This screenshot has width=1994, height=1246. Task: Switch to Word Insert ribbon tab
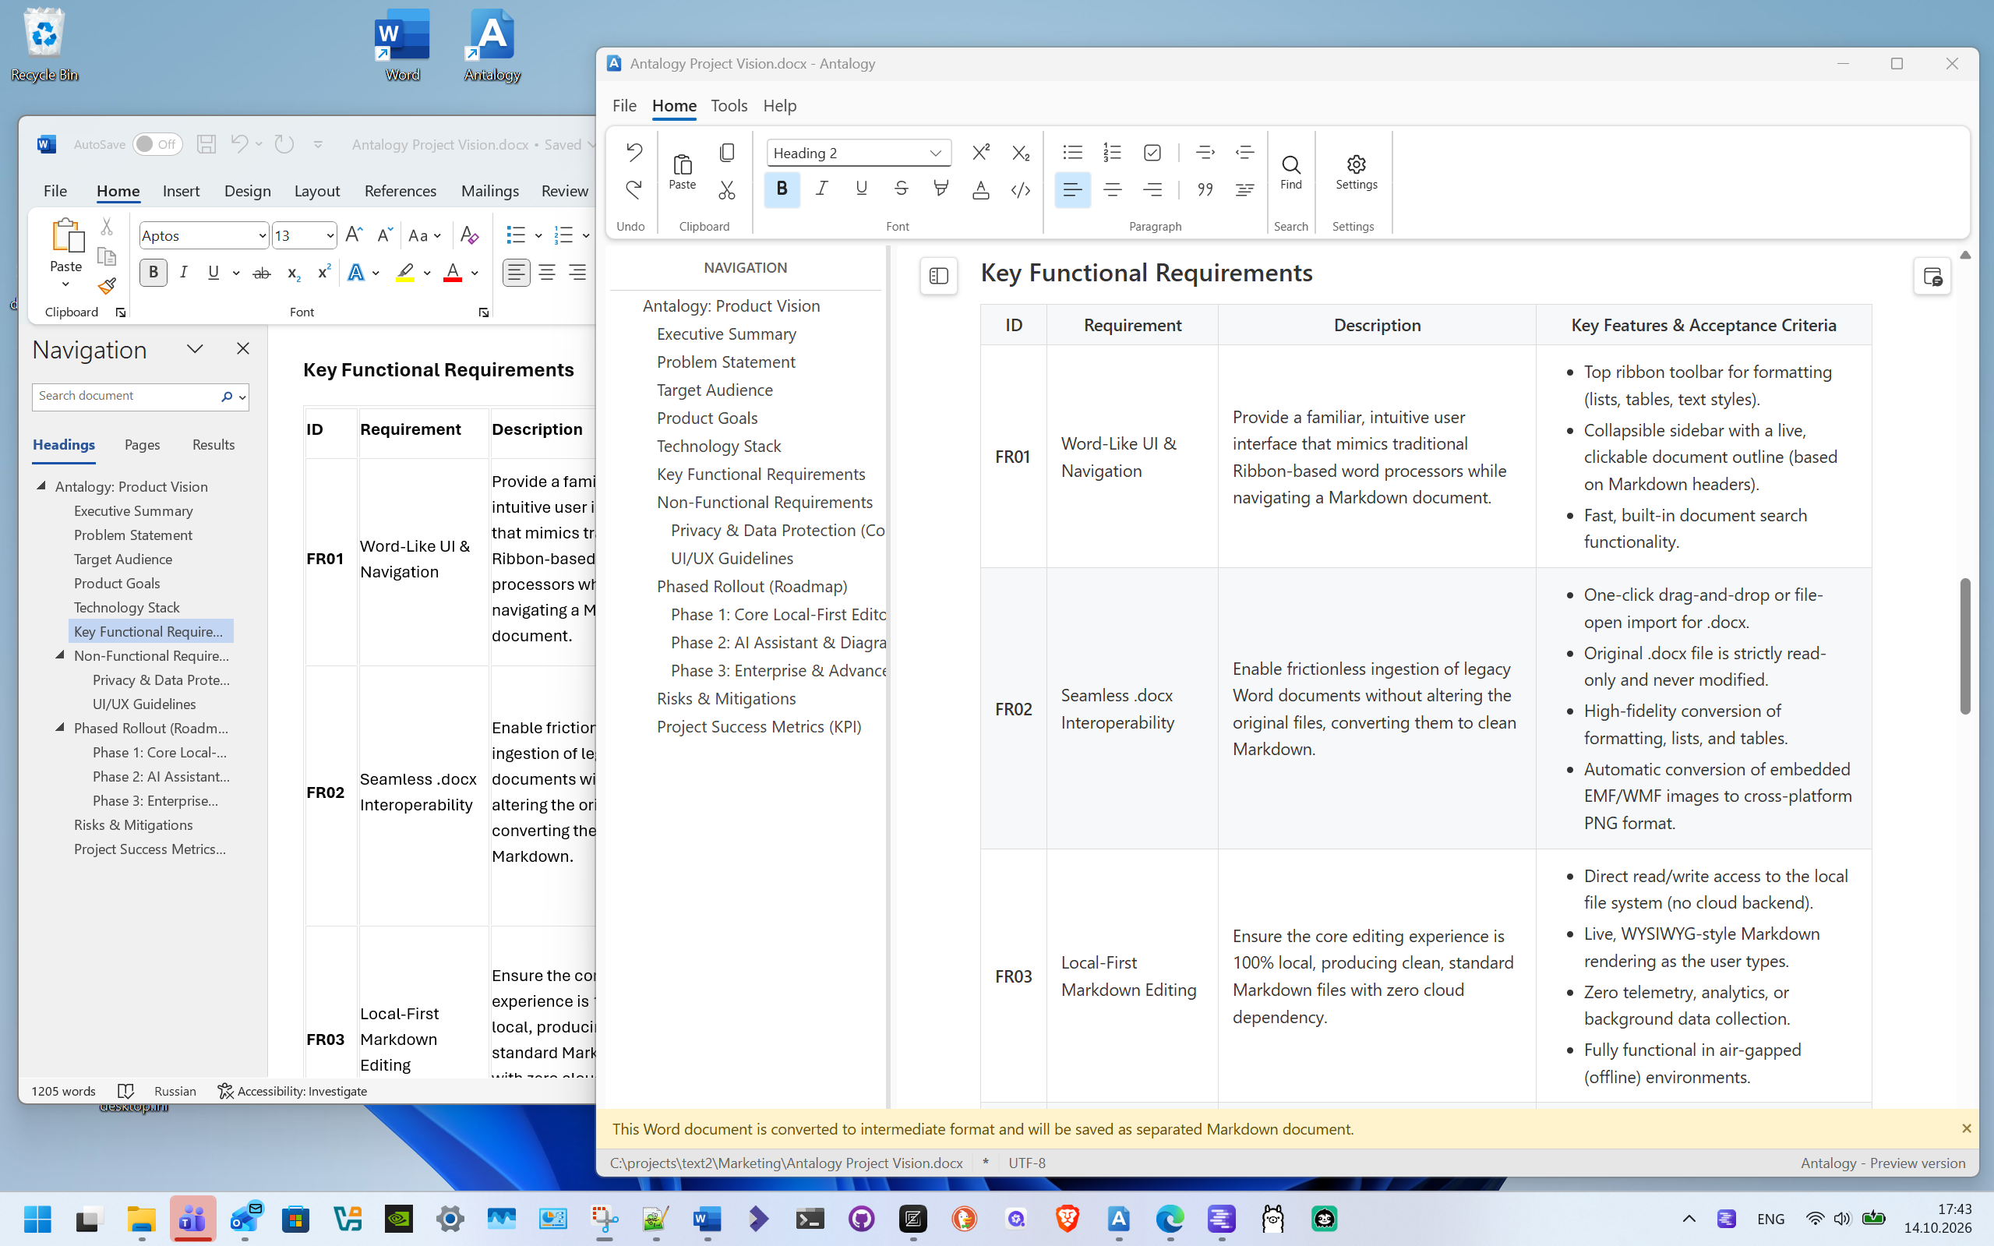click(181, 191)
